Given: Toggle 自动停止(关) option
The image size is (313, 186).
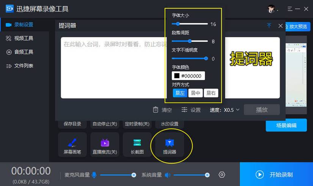Looking at the screenshot, I should [105, 124].
